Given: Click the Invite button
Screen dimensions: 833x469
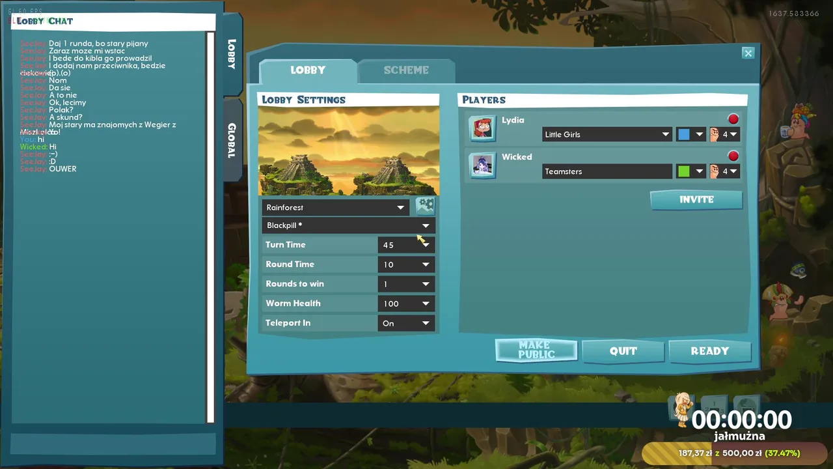Looking at the screenshot, I should [x=696, y=200].
